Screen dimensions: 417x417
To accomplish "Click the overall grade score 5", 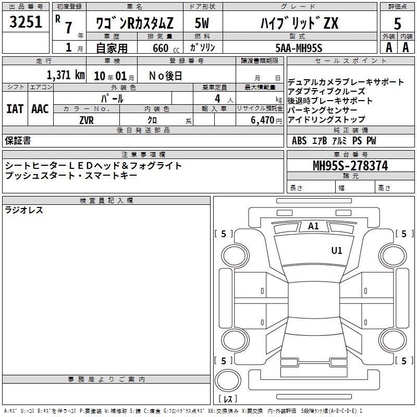I will [398, 23].
